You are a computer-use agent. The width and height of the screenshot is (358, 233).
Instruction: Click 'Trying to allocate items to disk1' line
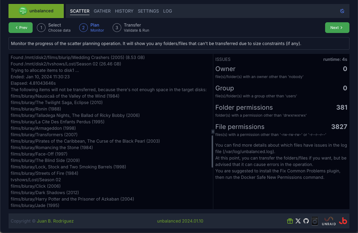(45, 70)
